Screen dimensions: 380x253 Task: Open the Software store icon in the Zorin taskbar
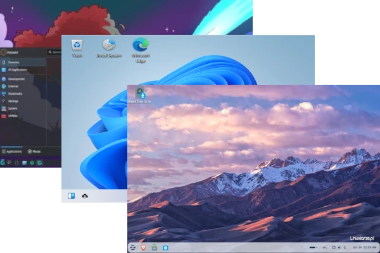click(x=165, y=247)
